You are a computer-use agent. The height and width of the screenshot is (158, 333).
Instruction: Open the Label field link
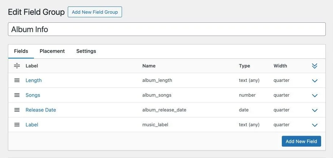click(32, 124)
